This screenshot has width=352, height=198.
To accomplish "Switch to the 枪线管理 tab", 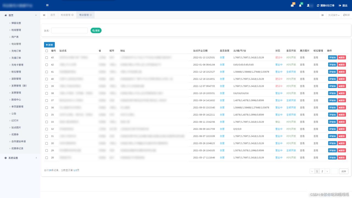I will tap(65, 15).
